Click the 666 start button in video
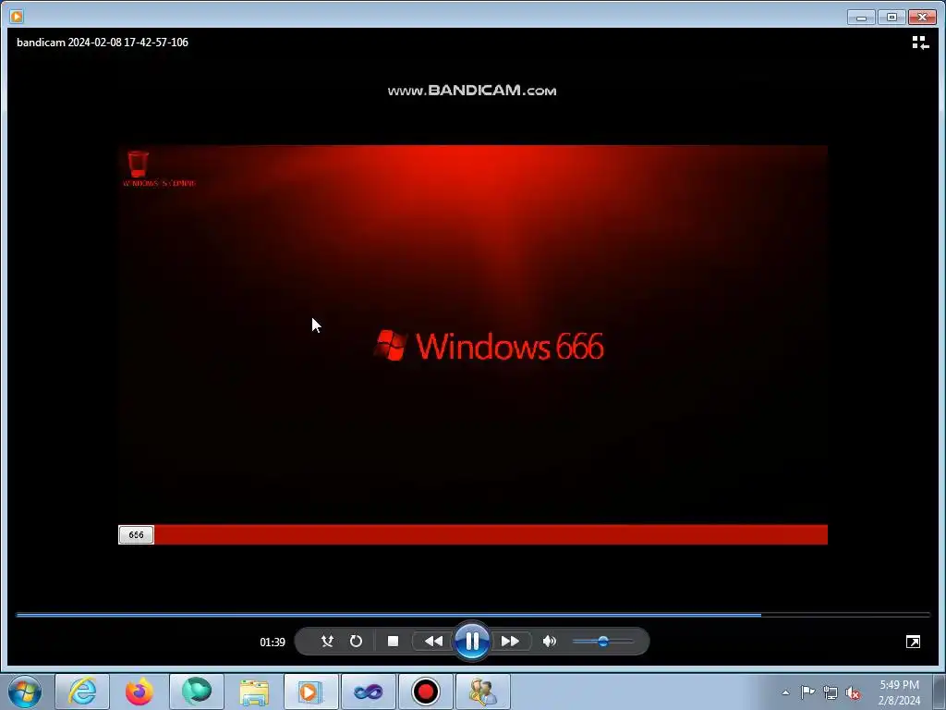The height and width of the screenshot is (710, 946). (x=137, y=535)
